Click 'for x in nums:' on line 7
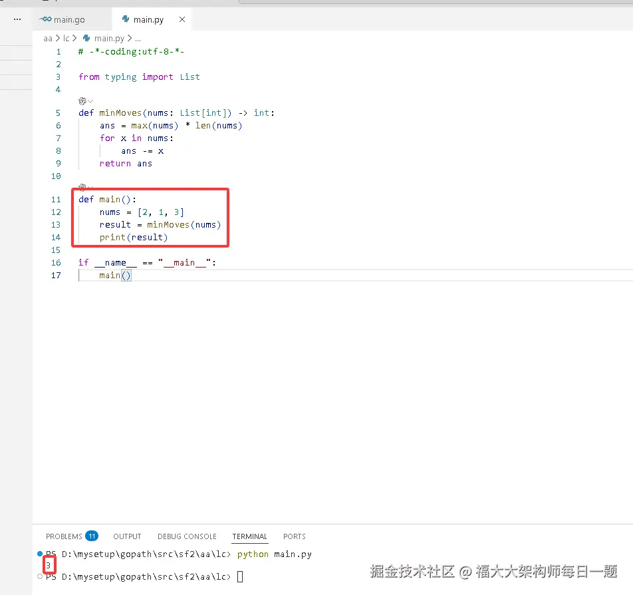The image size is (633, 595). (136, 138)
